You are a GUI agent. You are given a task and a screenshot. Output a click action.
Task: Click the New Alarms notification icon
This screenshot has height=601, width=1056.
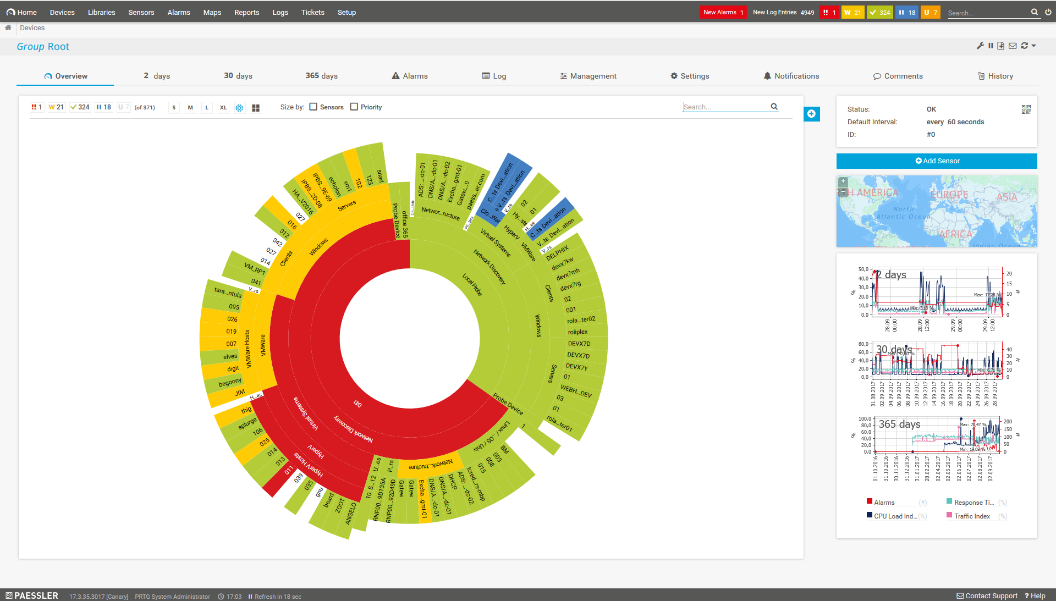point(722,12)
